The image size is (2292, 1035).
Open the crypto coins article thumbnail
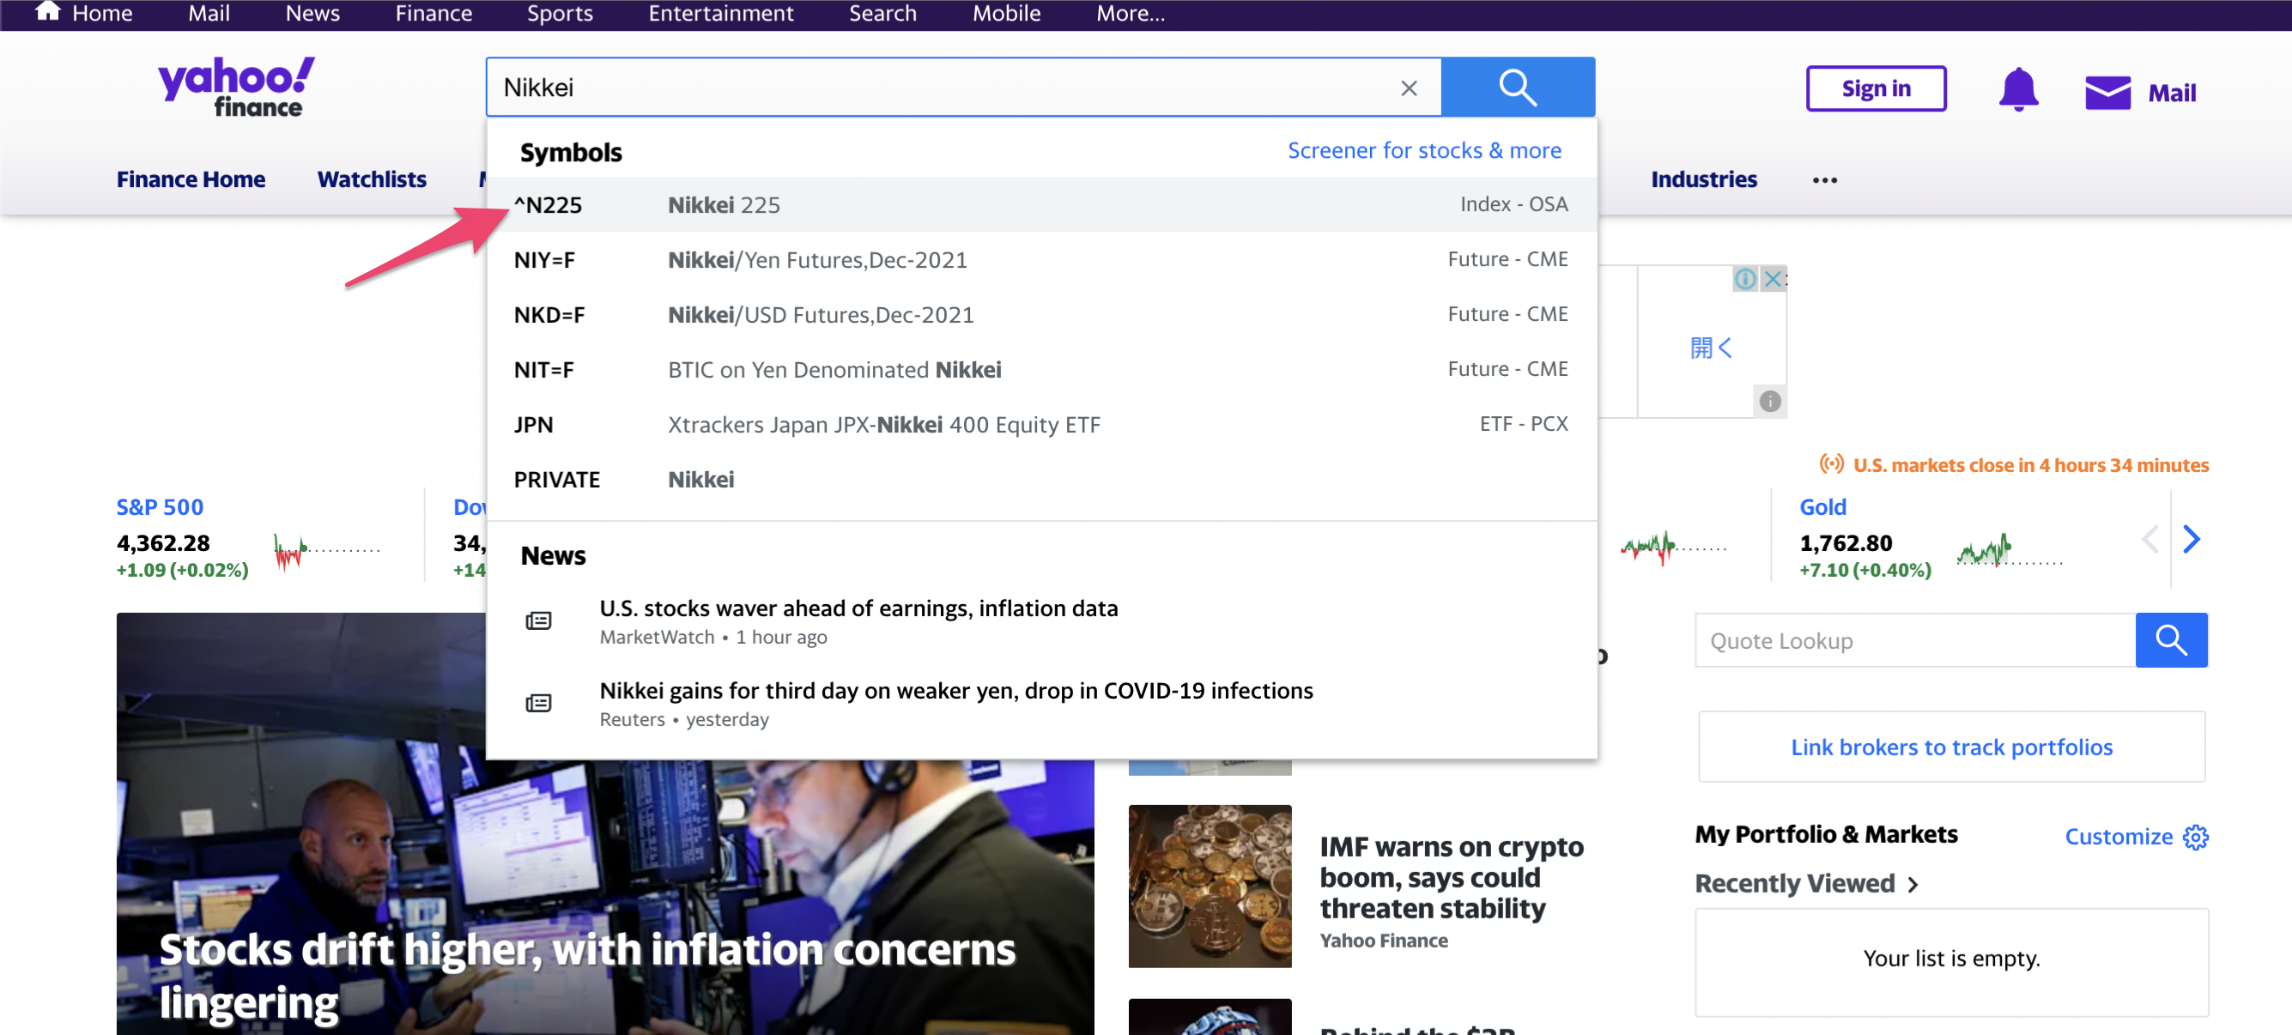tap(1210, 886)
